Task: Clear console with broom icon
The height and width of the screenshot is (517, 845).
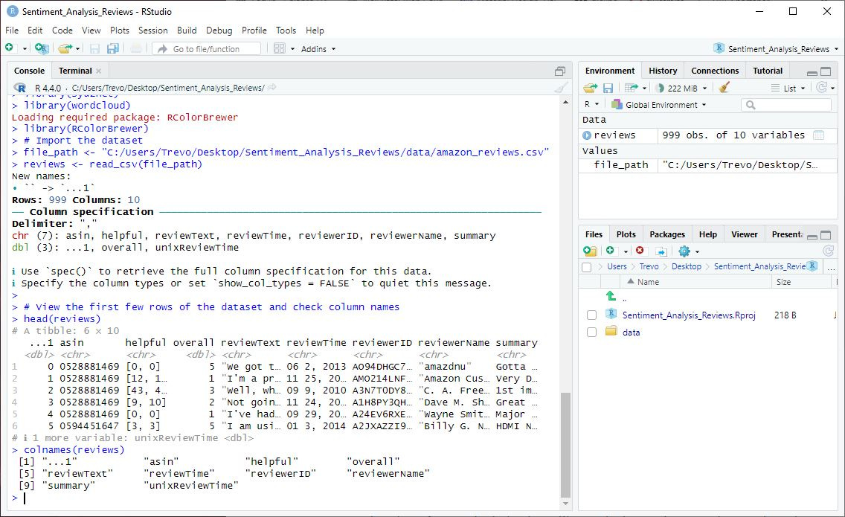Action: click(x=561, y=88)
